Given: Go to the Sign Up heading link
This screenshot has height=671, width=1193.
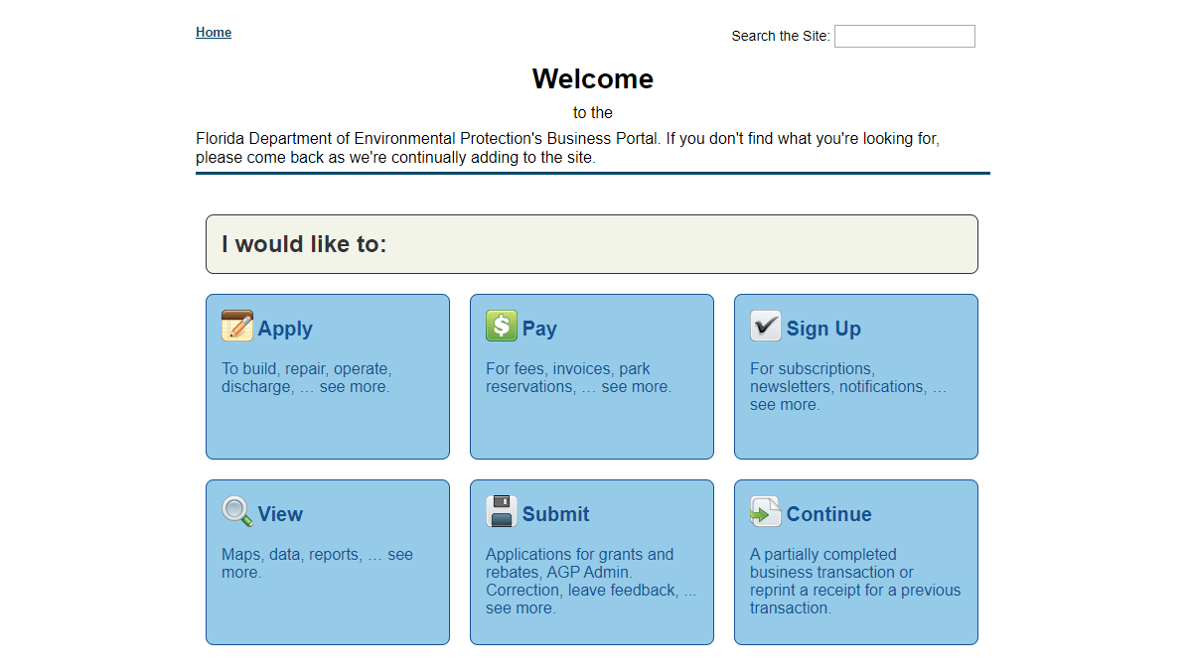Looking at the screenshot, I should pyautogui.click(x=823, y=329).
